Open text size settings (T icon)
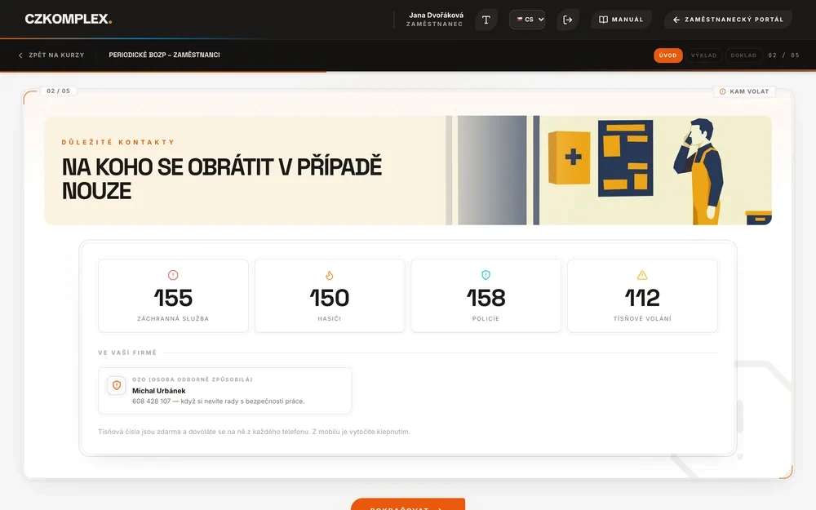 point(486,20)
